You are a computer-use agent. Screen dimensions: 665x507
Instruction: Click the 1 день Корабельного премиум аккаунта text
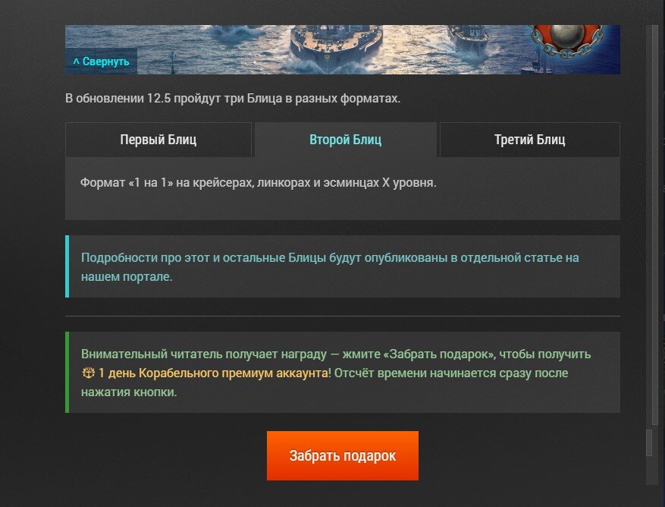tap(213, 373)
